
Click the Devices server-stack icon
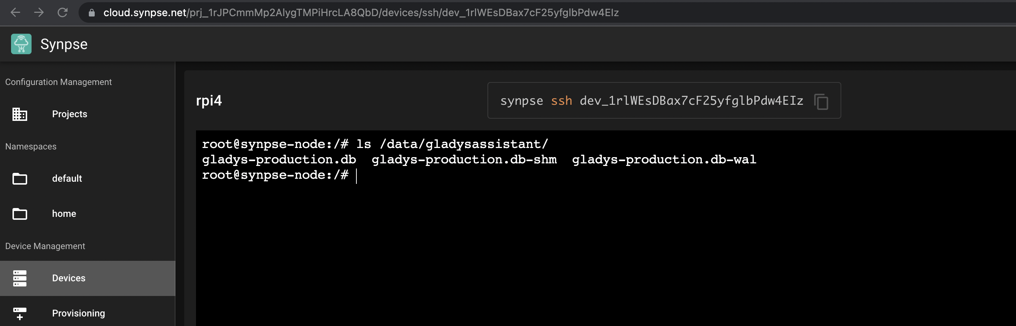(20, 278)
